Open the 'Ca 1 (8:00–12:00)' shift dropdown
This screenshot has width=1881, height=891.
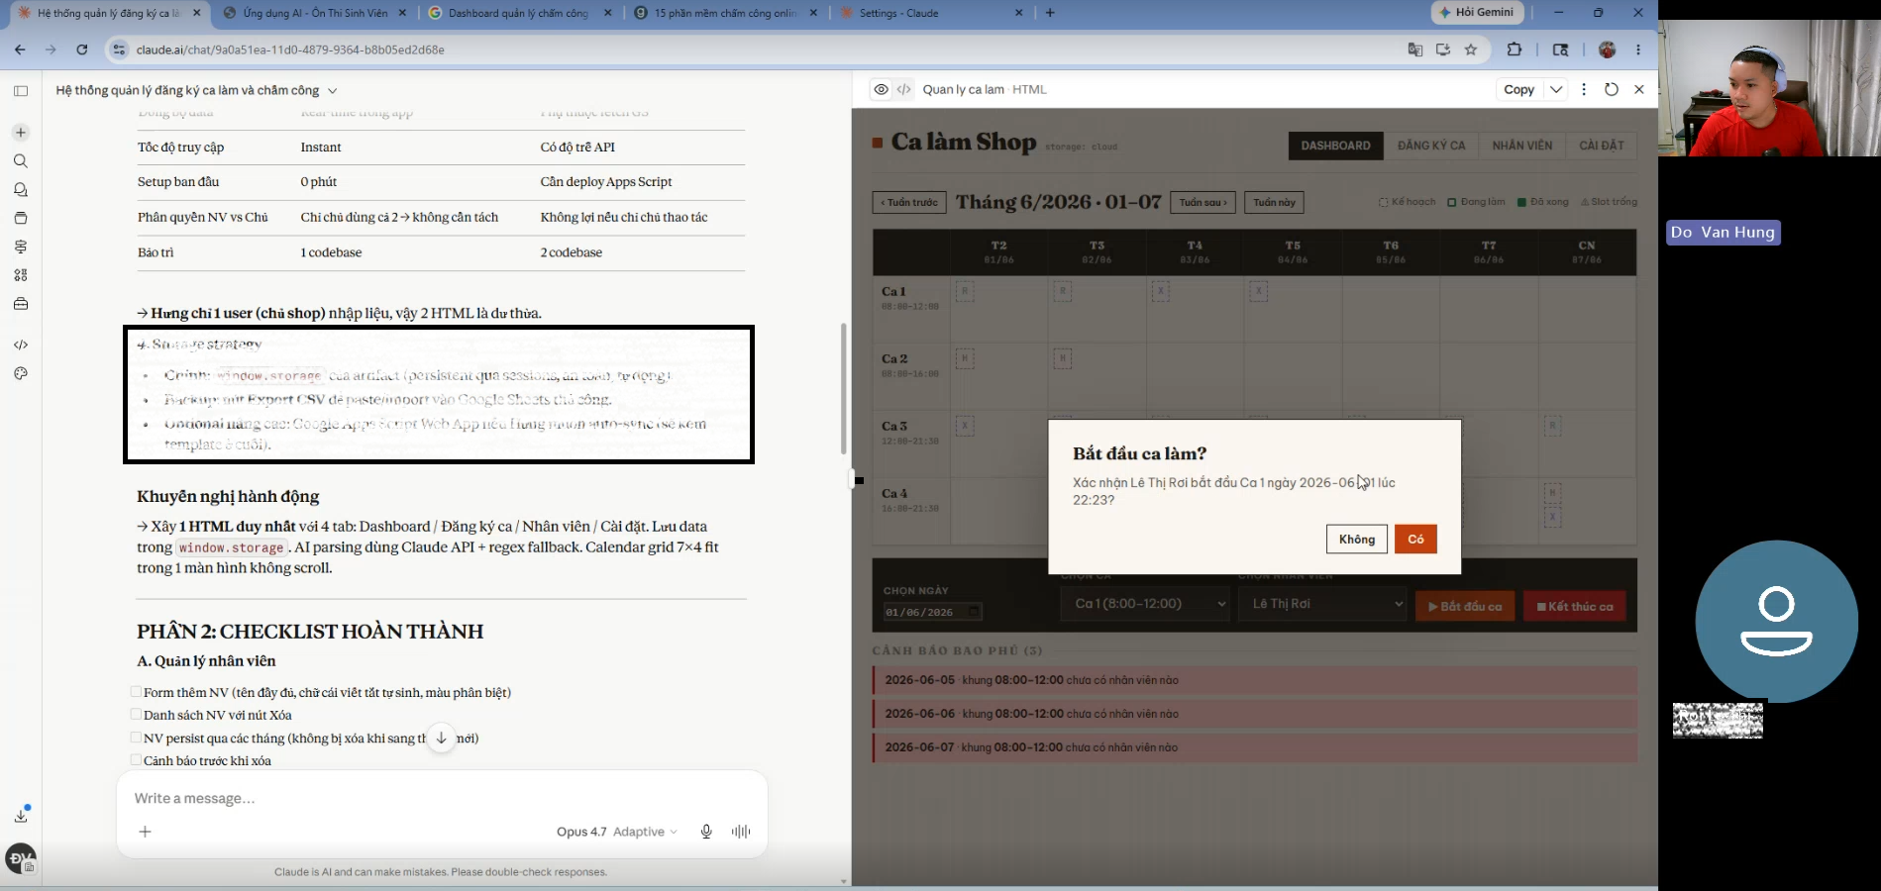(x=1145, y=604)
